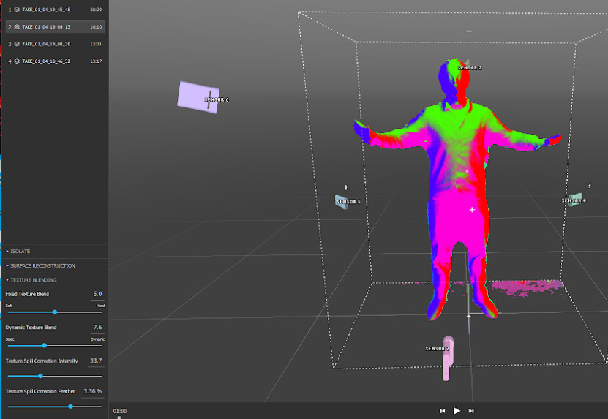Select the Sensor 5 camera in viewport
Image resolution: width=608 pixels, height=419 pixels.
pos(342,202)
